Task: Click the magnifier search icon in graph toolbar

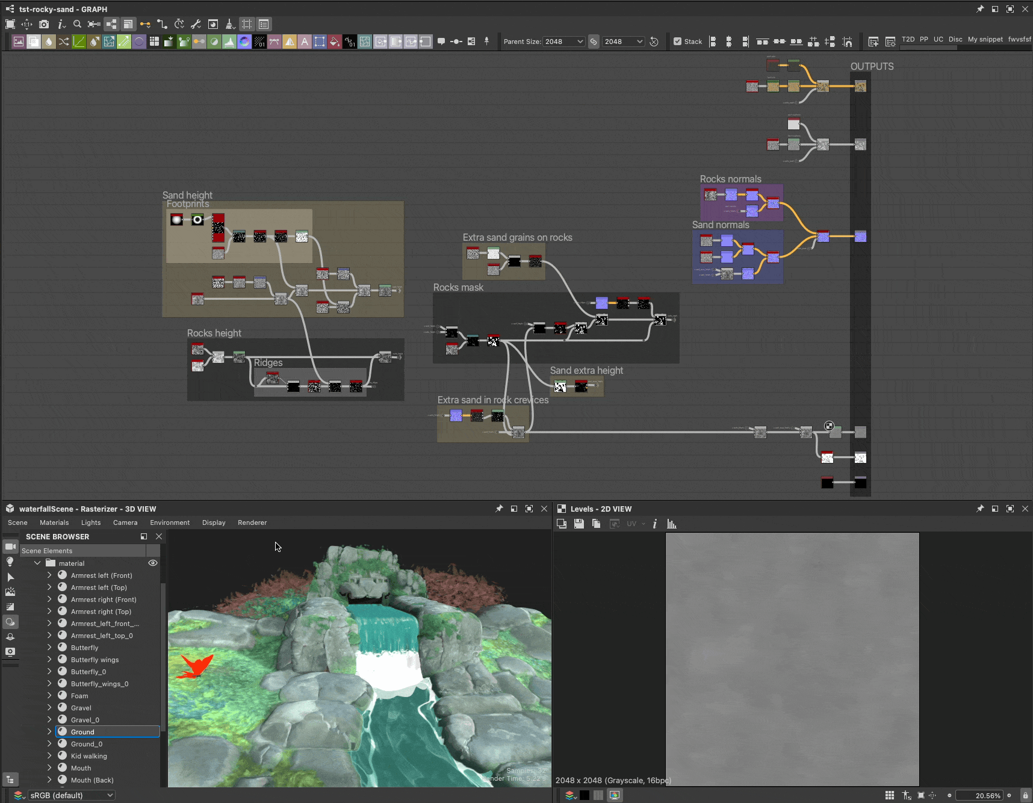Action: coord(77,24)
